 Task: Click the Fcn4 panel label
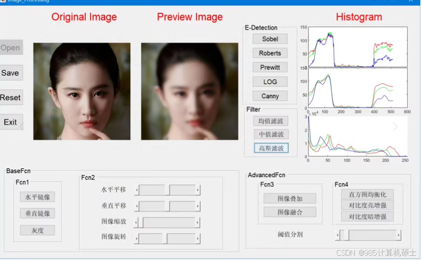point(341,185)
